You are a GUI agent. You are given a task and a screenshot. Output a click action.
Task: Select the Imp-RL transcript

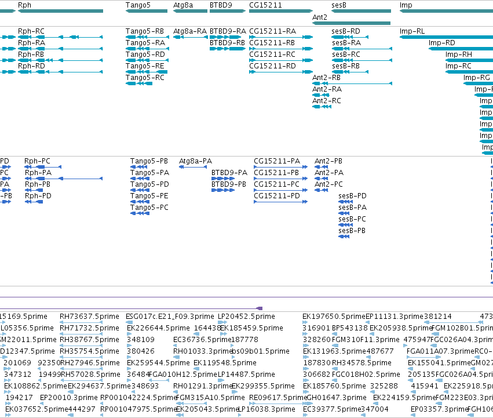(x=446, y=37)
